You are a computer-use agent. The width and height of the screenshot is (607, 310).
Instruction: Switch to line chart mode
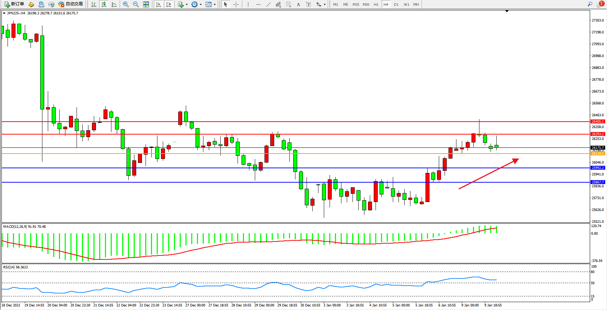click(x=114, y=4)
